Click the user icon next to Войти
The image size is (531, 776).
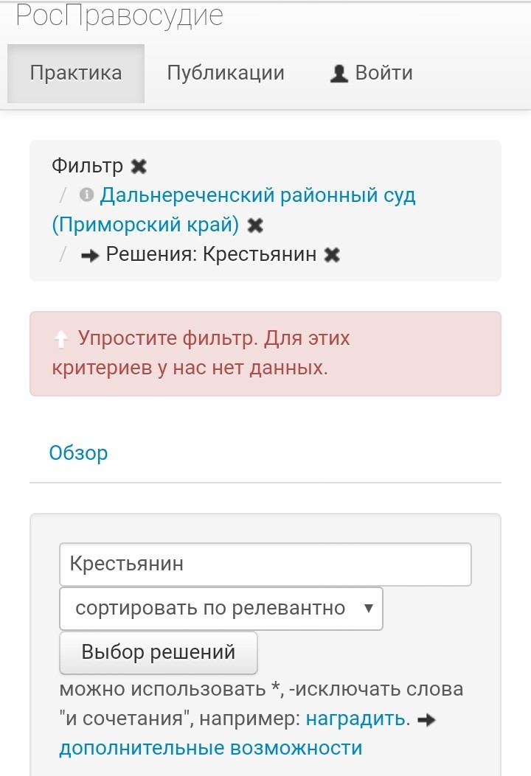point(339,74)
